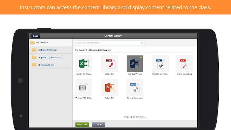
Task: Go back using the Back button
Action: coord(35,36)
